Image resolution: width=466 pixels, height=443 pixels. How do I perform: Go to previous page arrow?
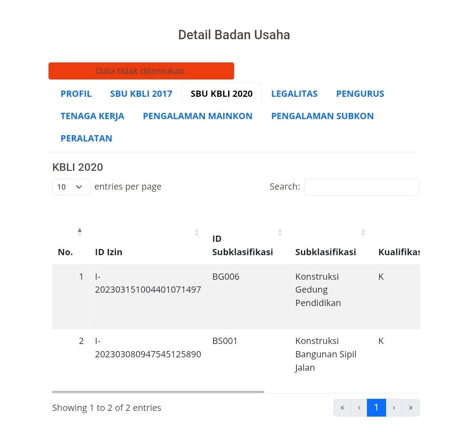(x=359, y=408)
